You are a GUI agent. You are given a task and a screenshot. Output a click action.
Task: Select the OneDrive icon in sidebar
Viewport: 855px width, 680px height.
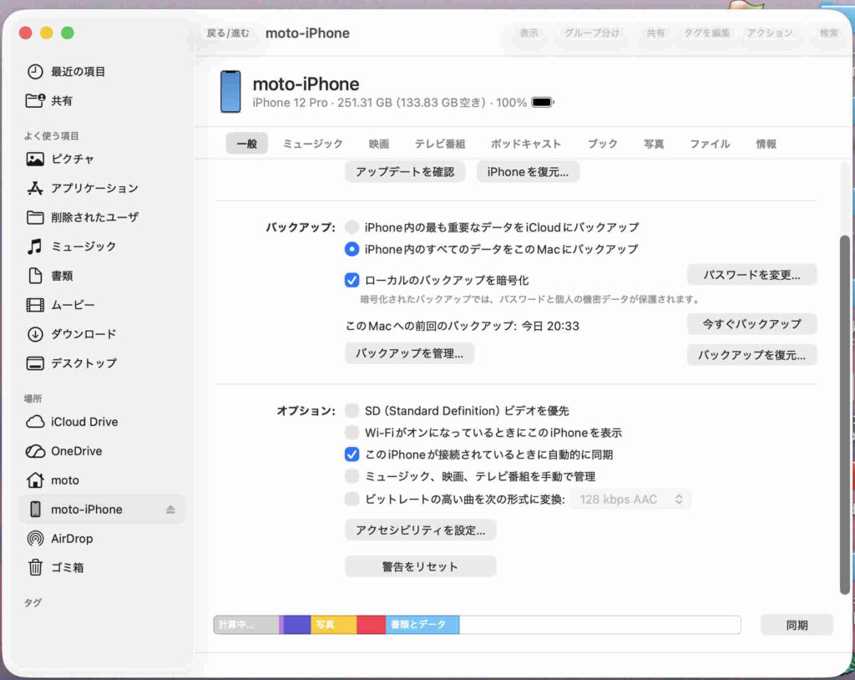click(x=35, y=451)
